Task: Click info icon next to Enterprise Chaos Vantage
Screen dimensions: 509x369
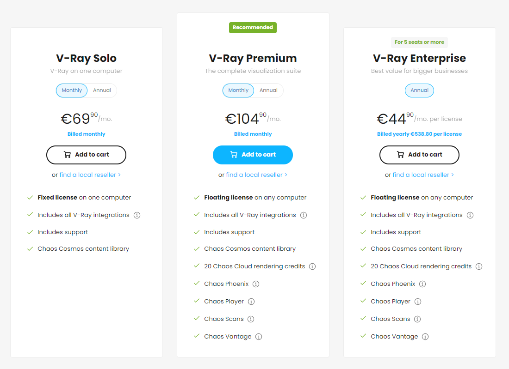Action: 425,337
